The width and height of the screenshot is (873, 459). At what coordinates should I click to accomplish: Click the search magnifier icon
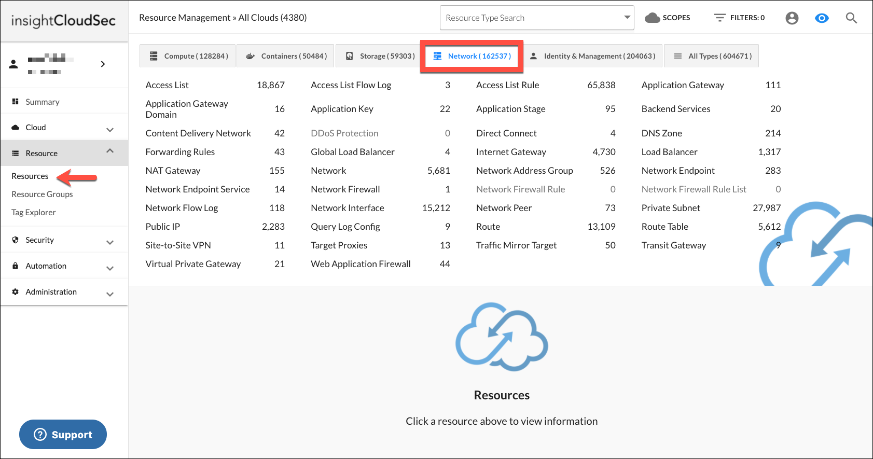pyautogui.click(x=851, y=18)
